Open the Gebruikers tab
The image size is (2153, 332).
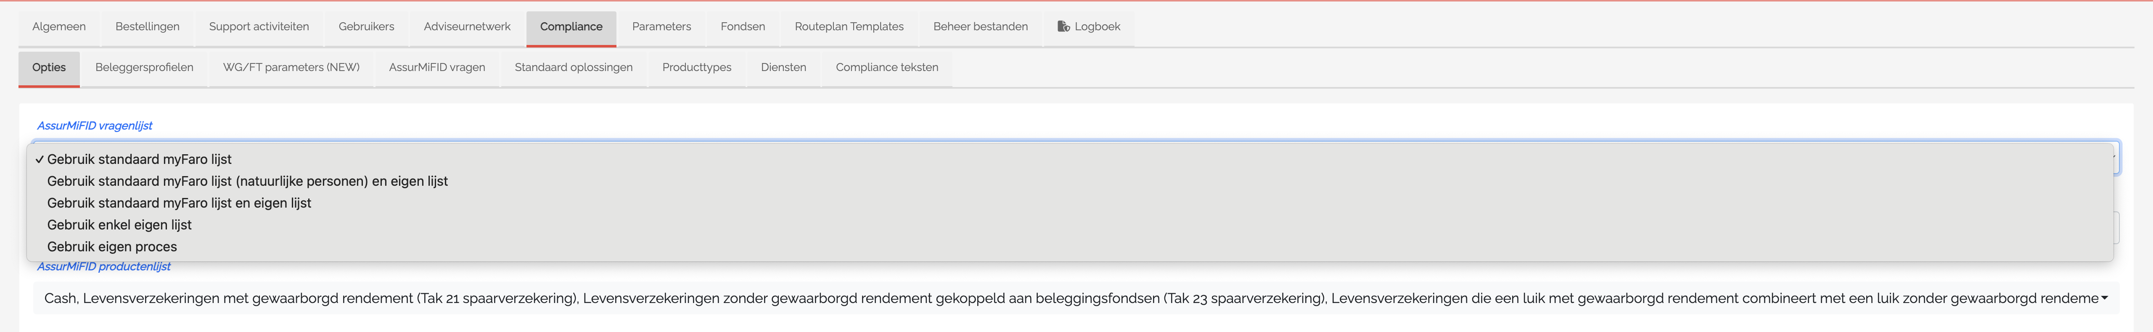click(x=366, y=28)
